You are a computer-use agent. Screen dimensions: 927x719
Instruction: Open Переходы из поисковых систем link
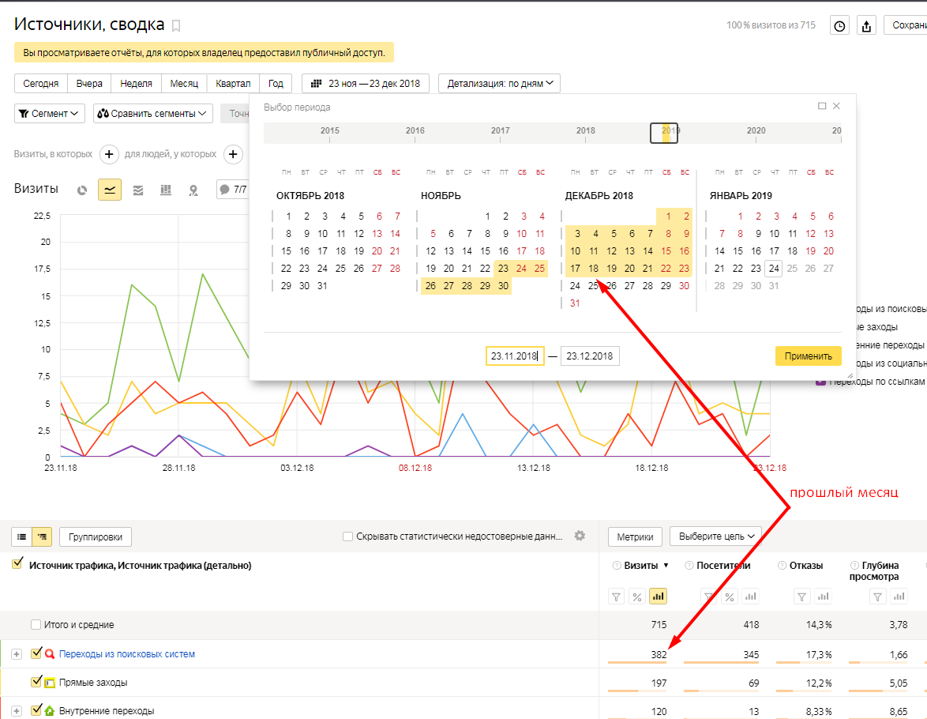[127, 654]
